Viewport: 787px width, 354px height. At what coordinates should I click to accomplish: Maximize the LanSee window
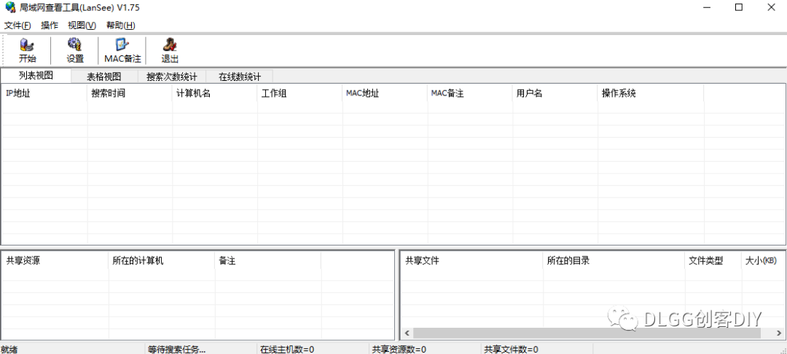point(739,7)
